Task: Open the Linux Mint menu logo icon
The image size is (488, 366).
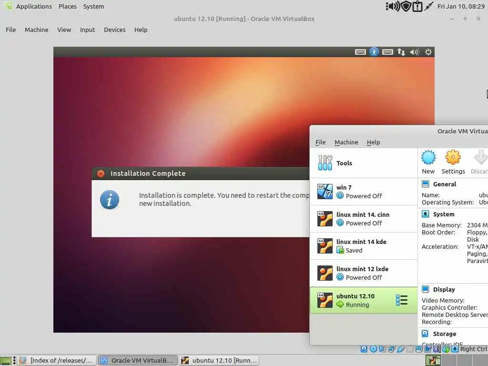Action: [x=8, y=6]
